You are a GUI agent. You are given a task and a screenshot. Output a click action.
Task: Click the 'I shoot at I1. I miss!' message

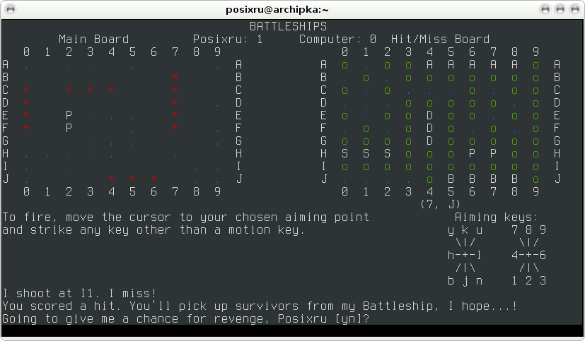pos(79,294)
